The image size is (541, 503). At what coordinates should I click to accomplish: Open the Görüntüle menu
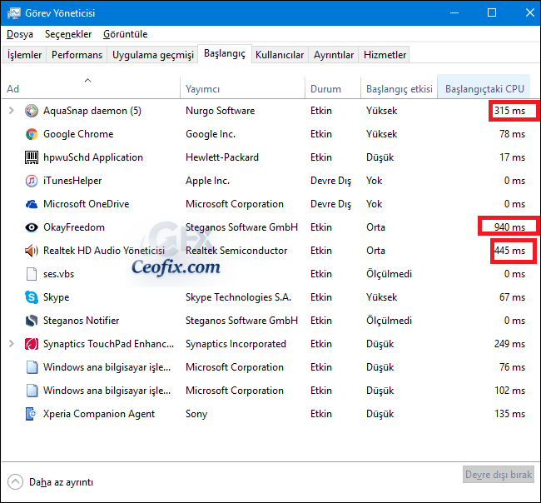click(x=125, y=34)
